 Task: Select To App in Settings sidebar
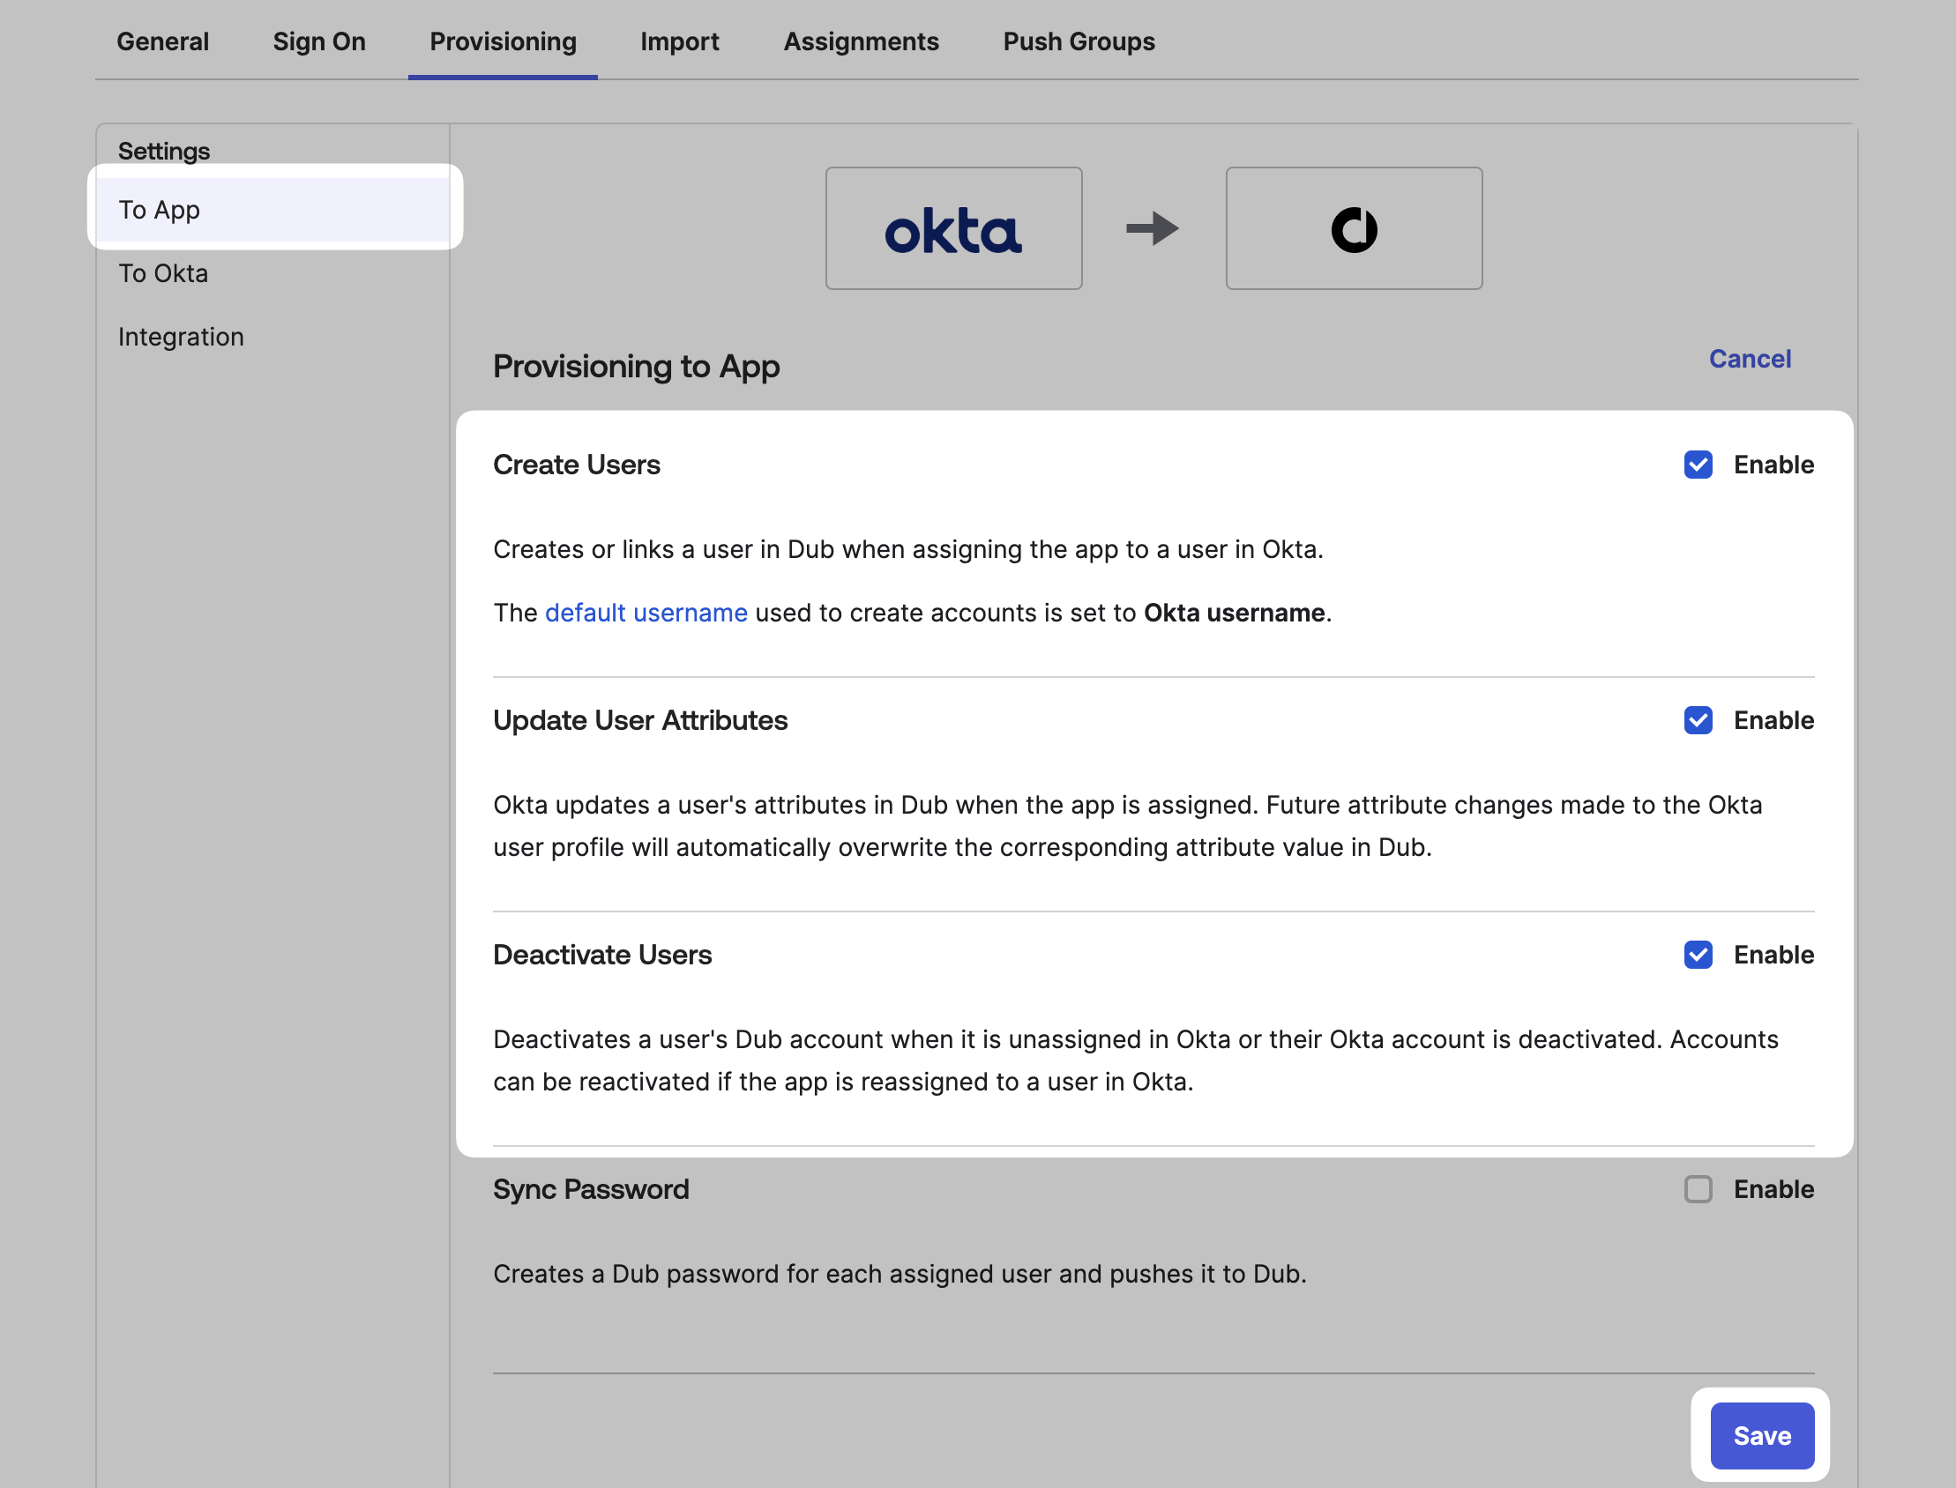tap(272, 210)
